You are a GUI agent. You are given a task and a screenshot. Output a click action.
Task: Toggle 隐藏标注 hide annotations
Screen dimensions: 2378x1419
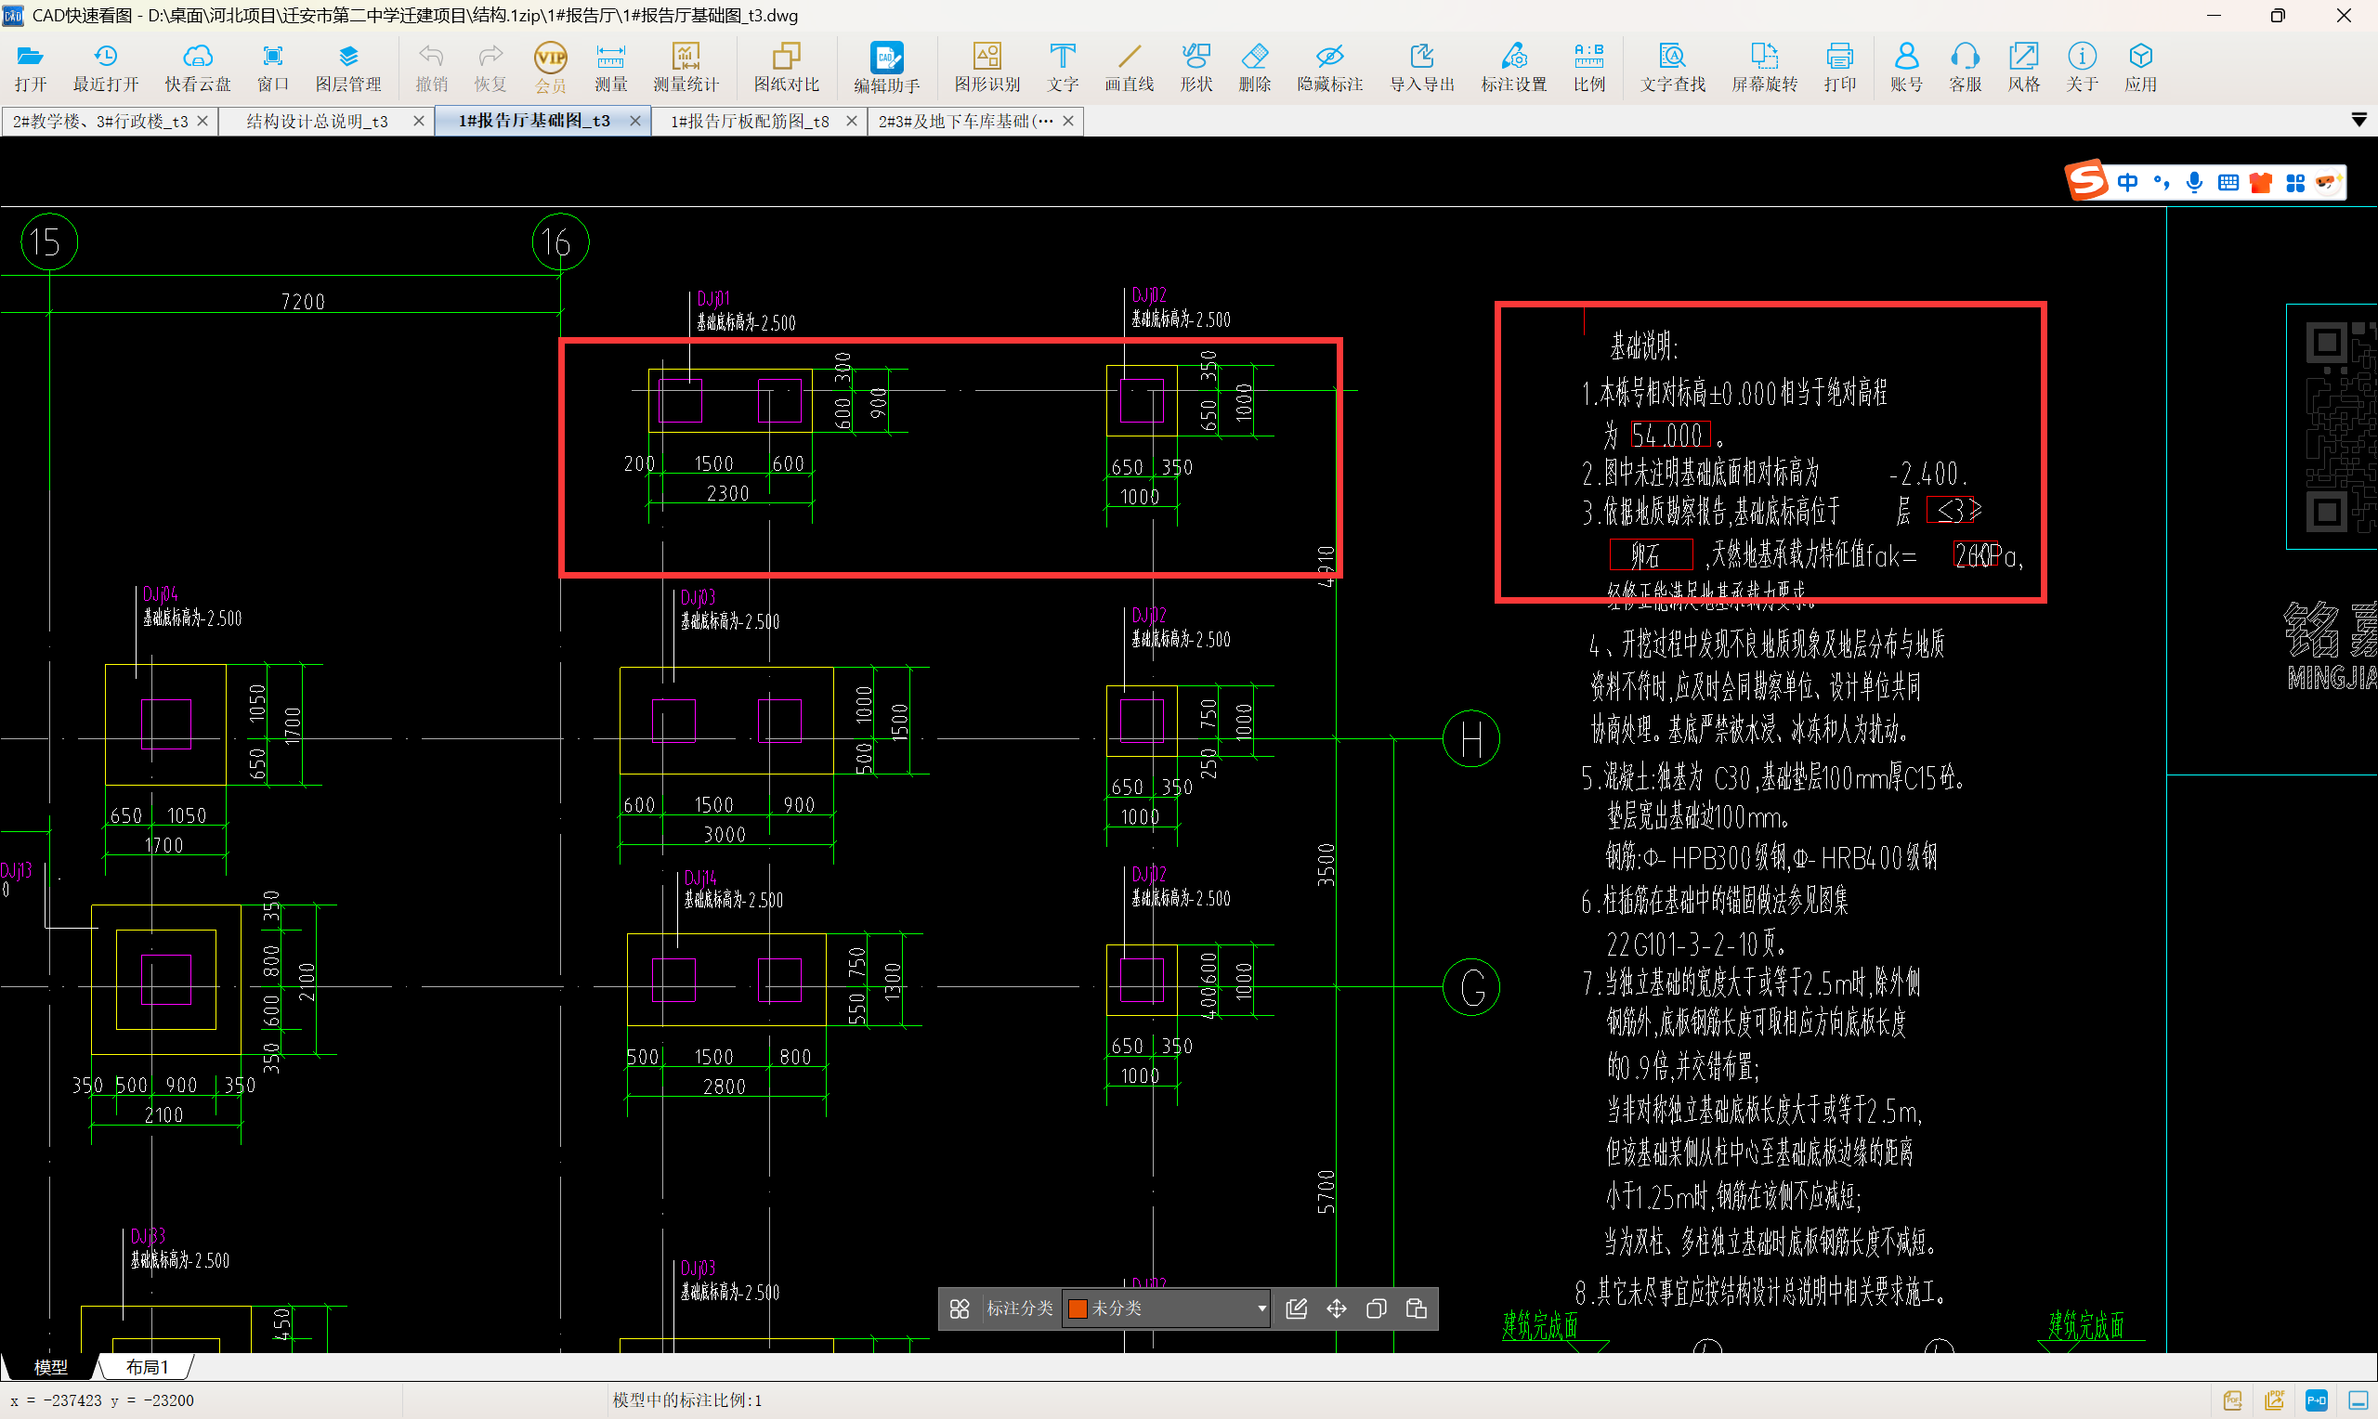[x=1329, y=67]
